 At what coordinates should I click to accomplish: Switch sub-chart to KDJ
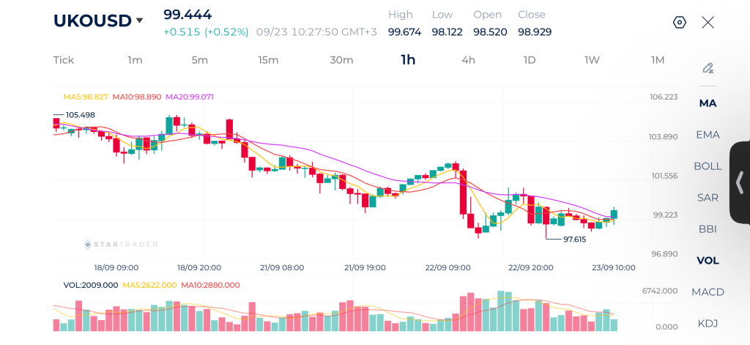pos(708,324)
